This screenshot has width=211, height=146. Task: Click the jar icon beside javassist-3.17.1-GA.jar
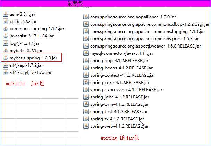click(6, 36)
